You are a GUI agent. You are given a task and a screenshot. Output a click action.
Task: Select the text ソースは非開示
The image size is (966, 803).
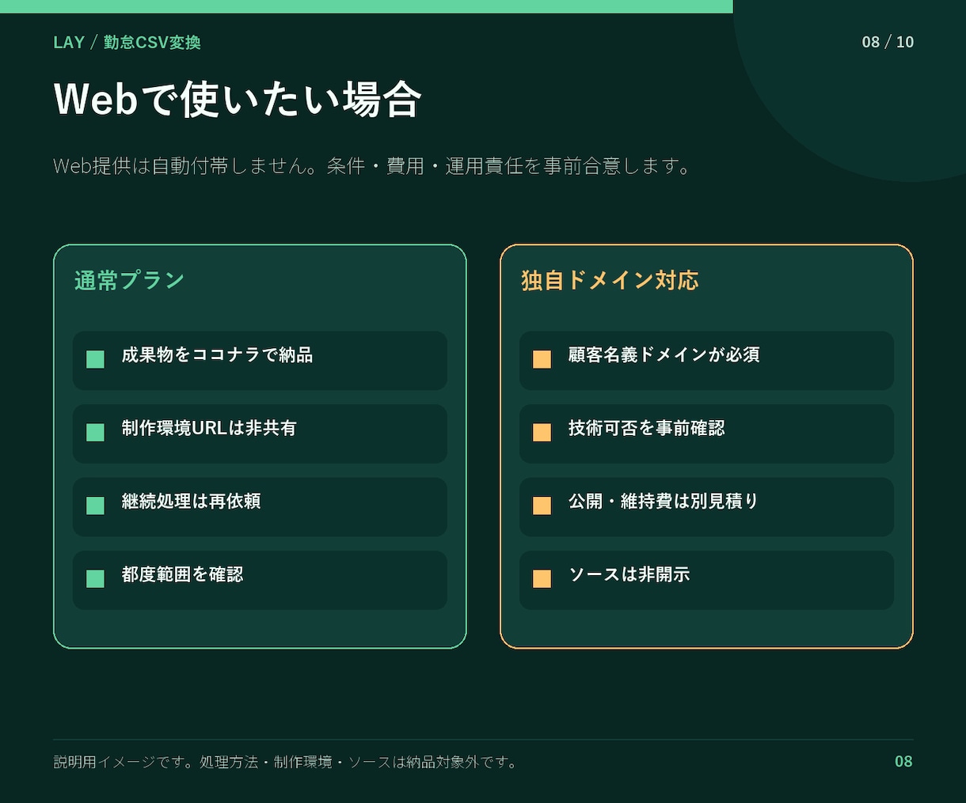(x=629, y=574)
